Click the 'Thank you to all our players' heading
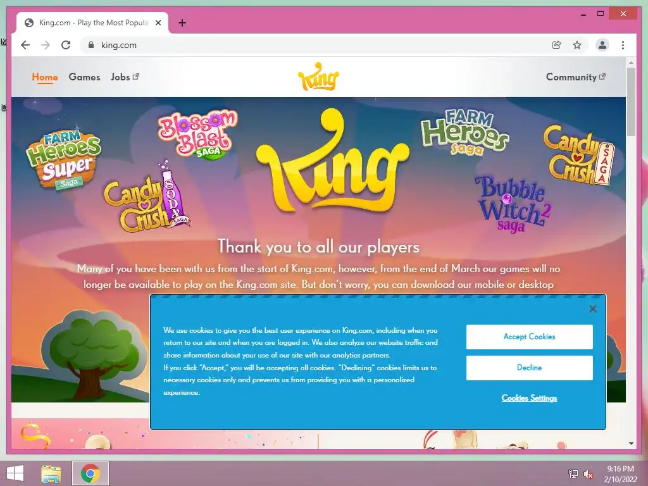The image size is (648, 486). 319,247
